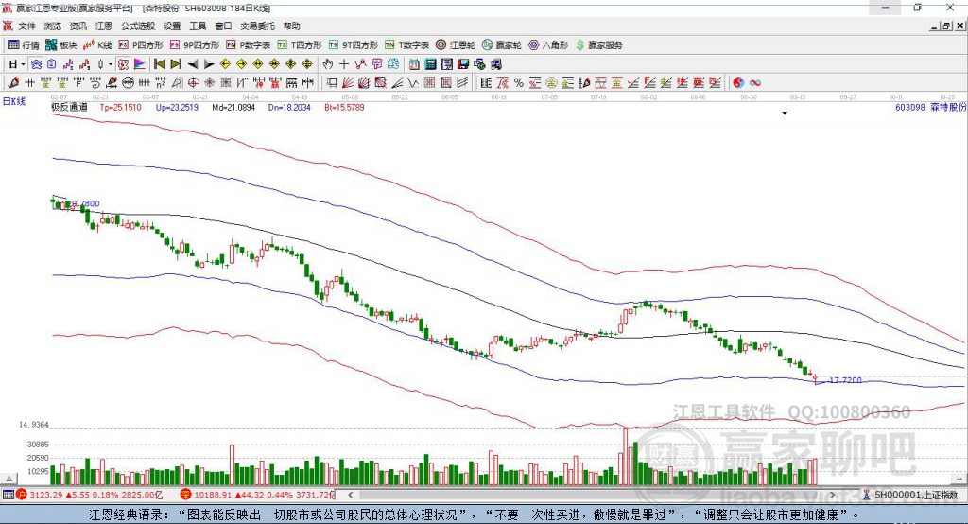Select the parallel lines channel tool
The width and height of the screenshot is (968, 524).
[x=461, y=83]
